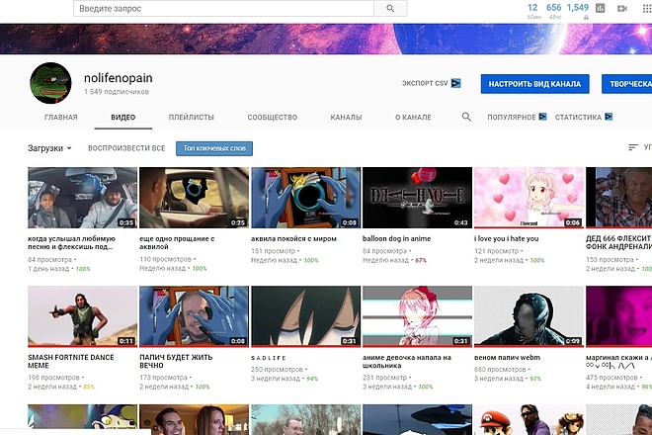
Task: Open the О канале tab
Action: coord(413,118)
